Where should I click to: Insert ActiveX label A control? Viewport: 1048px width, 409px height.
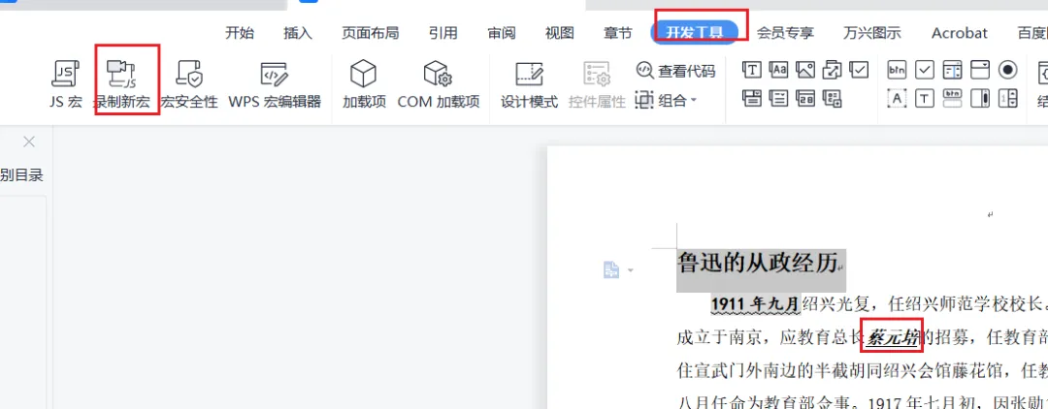897,99
